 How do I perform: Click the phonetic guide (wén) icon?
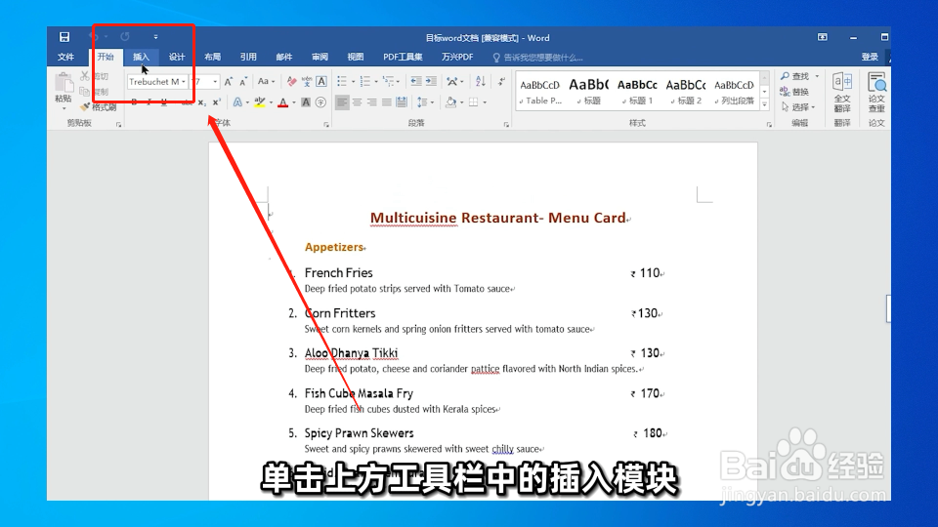click(307, 81)
